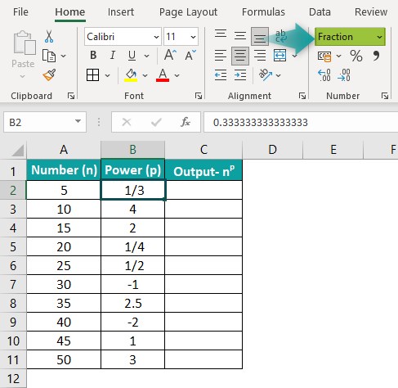Align text right
The image size is (398, 388).
[x=260, y=56]
